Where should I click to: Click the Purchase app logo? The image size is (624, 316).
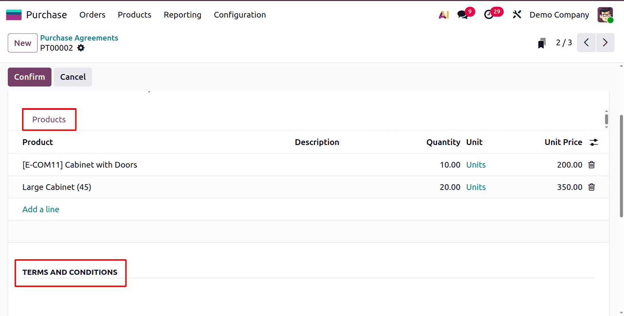14,15
